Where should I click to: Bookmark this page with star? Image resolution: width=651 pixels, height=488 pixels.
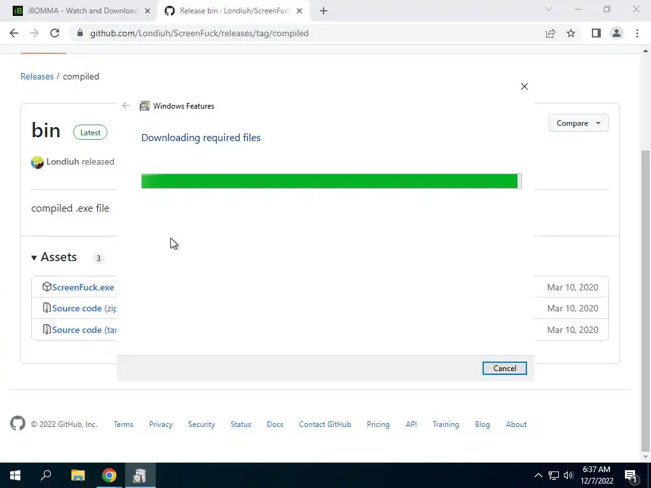[x=571, y=33]
